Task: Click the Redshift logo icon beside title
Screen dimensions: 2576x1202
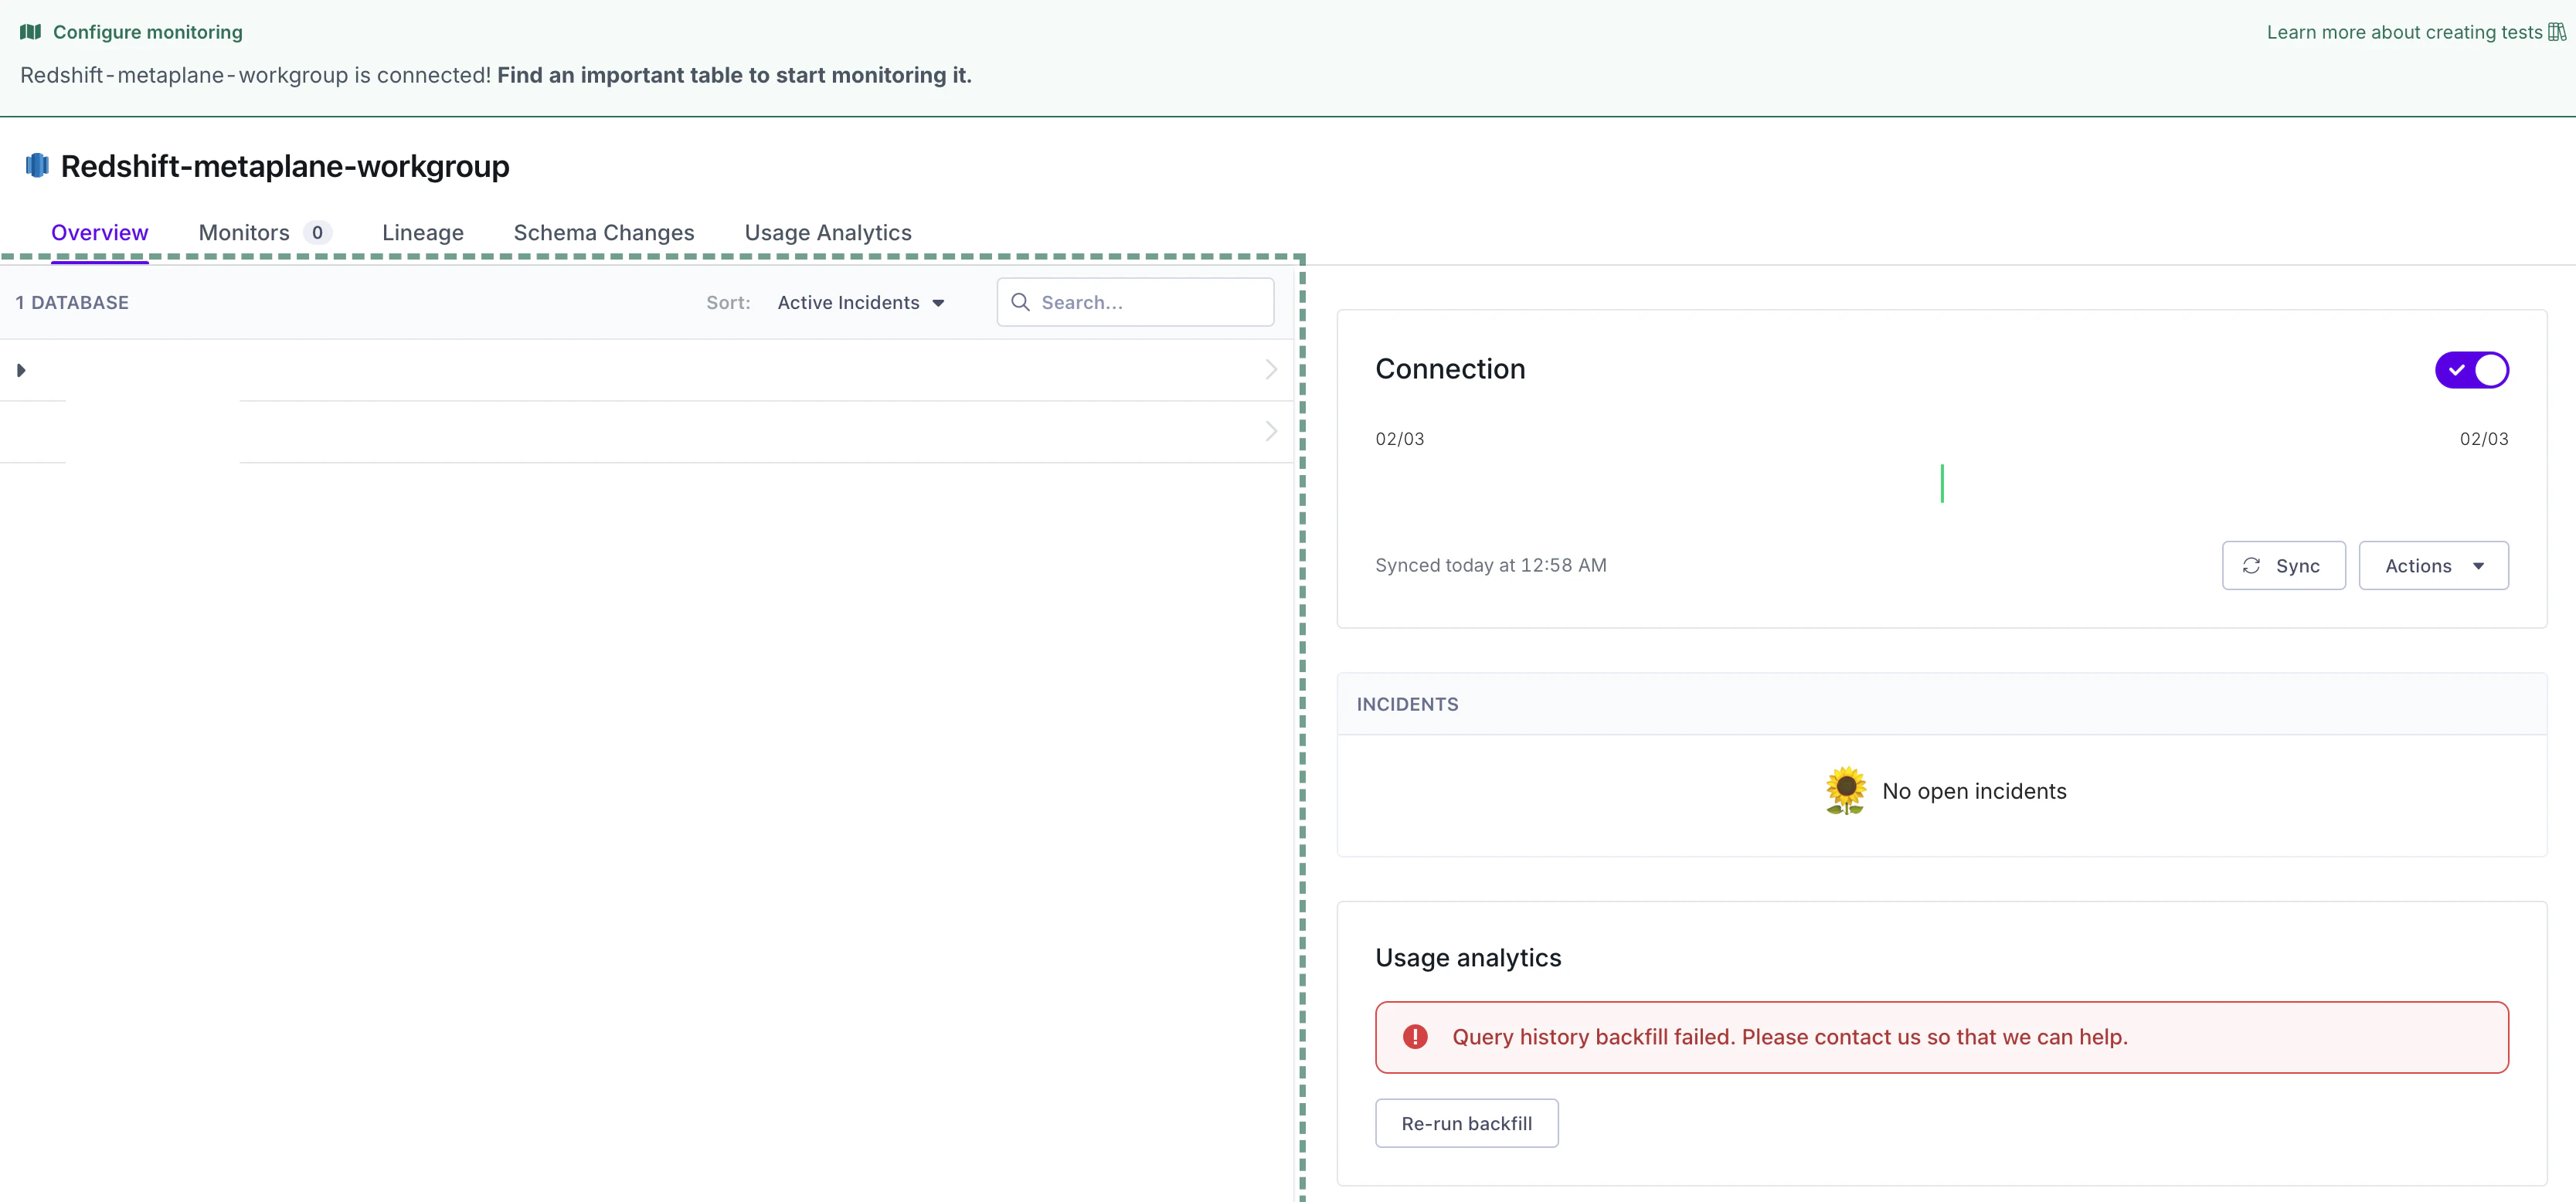Action: point(37,165)
